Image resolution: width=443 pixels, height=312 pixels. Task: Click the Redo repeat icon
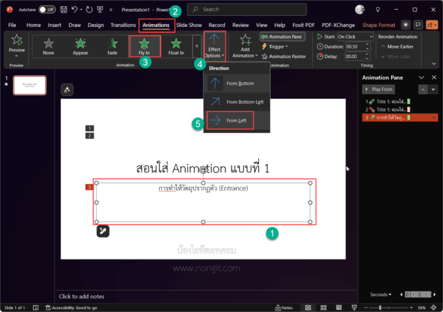89,10
